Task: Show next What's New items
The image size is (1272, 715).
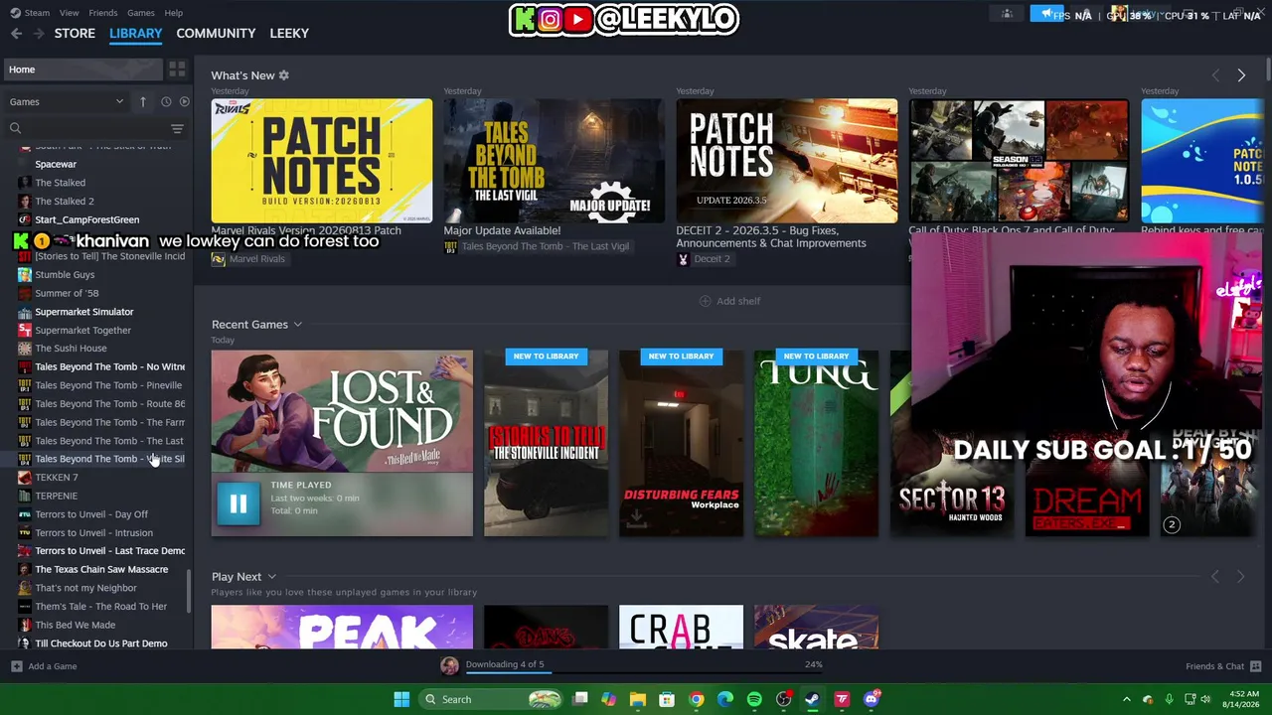Action: pyautogui.click(x=1241, y=75)
